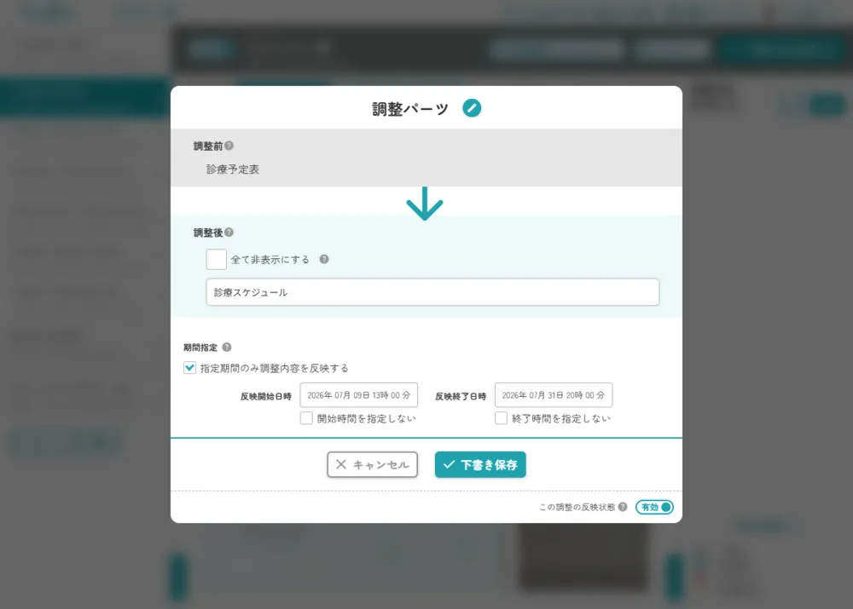The width and height of the screenshot is (853, 609).
Task: Check the 全て非表示にする checkbox
Action: tap(216, 259)
